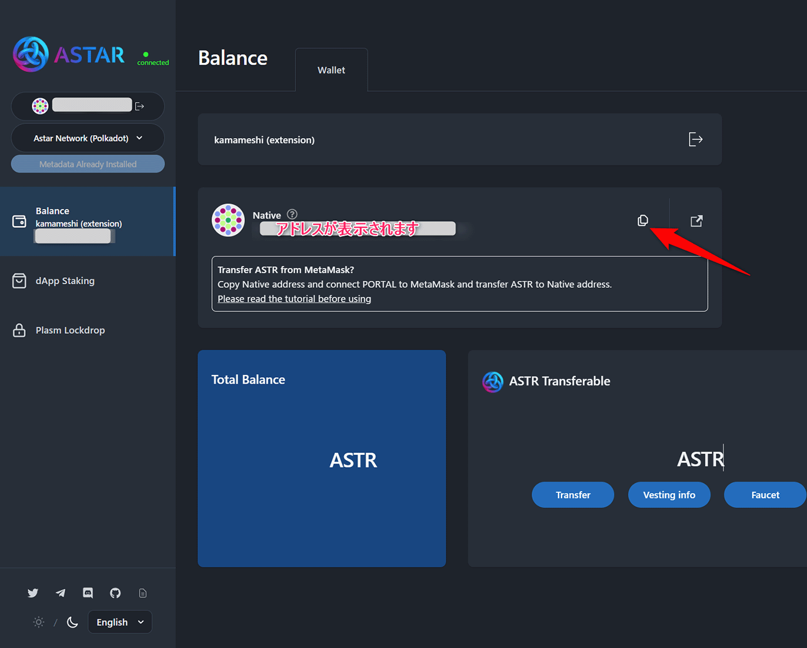
Task: Click Metadata Already Installed button
Action: click(x=88, y=164)
